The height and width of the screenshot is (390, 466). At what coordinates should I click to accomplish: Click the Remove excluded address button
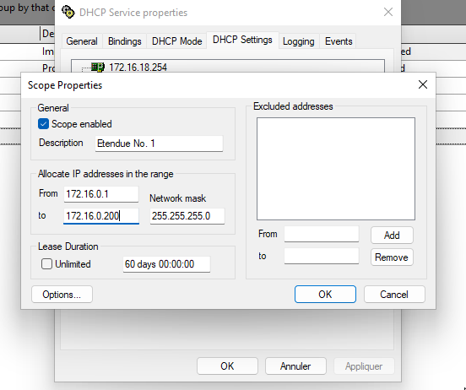(392, 257)
